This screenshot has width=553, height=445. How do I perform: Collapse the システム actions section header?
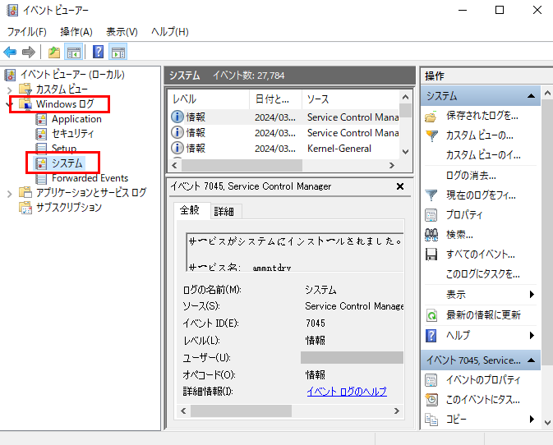coord(531,96)
